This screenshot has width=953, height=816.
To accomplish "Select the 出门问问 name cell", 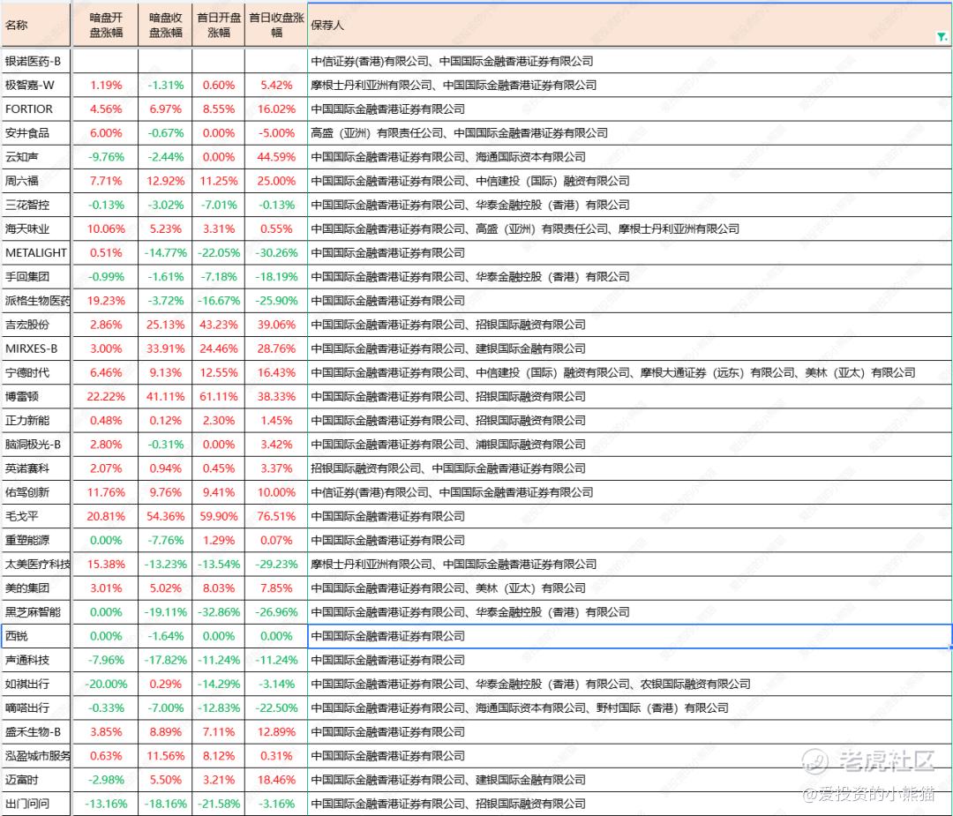I will (36, 804).
